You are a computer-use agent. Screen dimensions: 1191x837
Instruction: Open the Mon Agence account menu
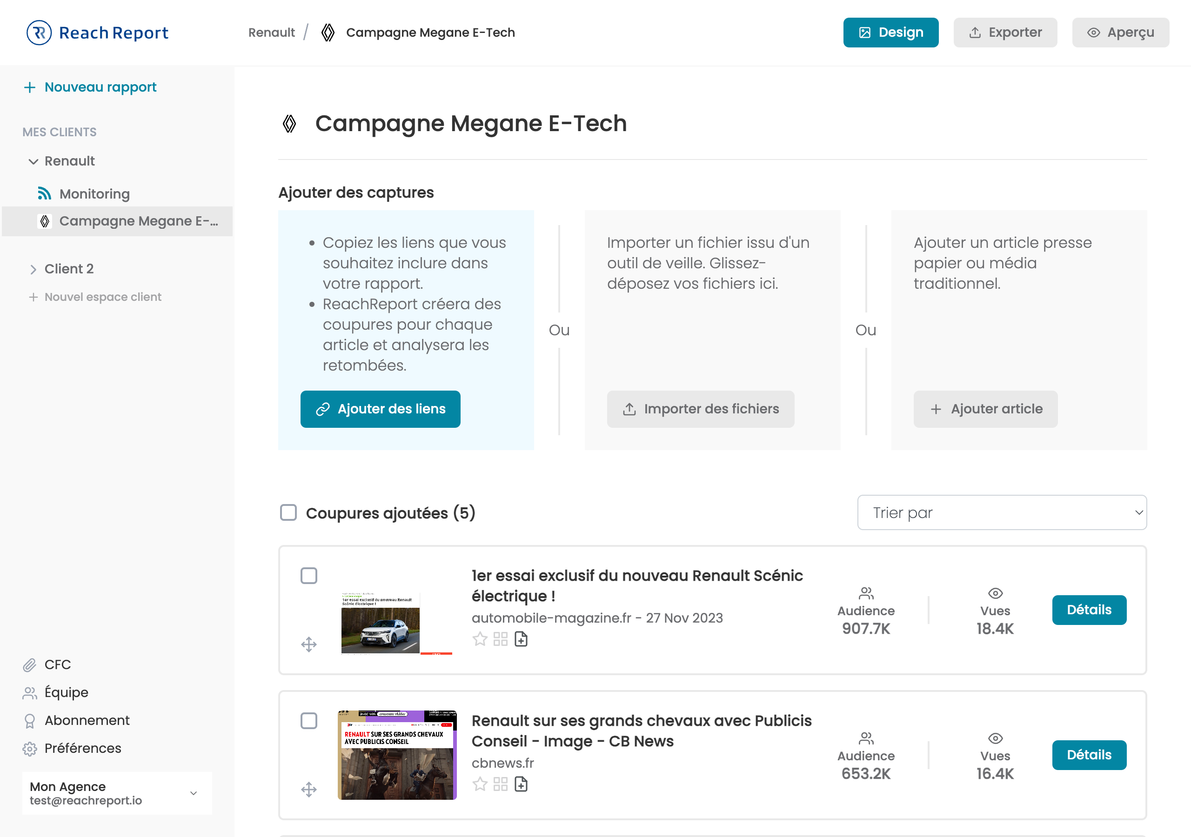[x=117, y=793]
